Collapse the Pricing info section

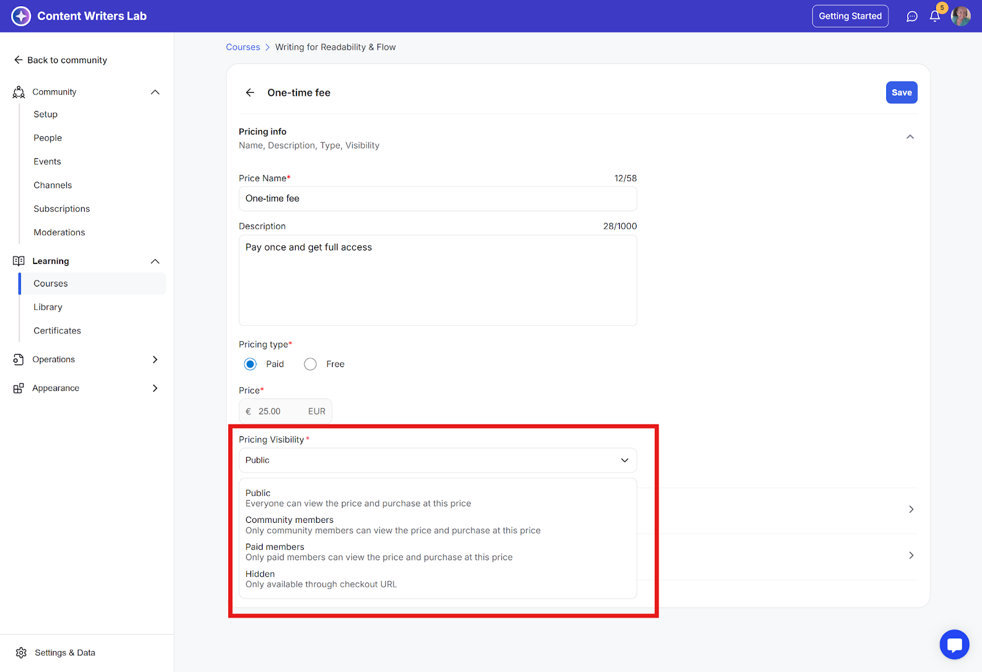(910, 137)
